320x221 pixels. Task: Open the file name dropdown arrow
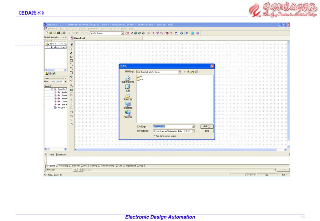(193, 126)
